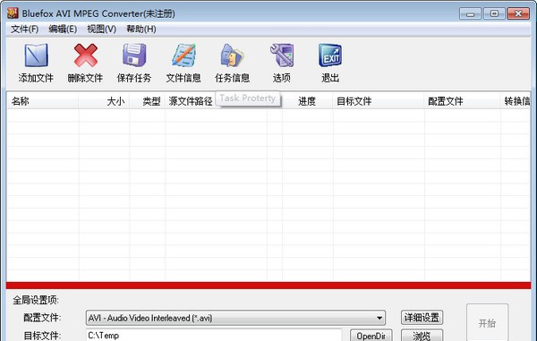
Task: Sort by the 大小 column header
Action: (104, 101)
